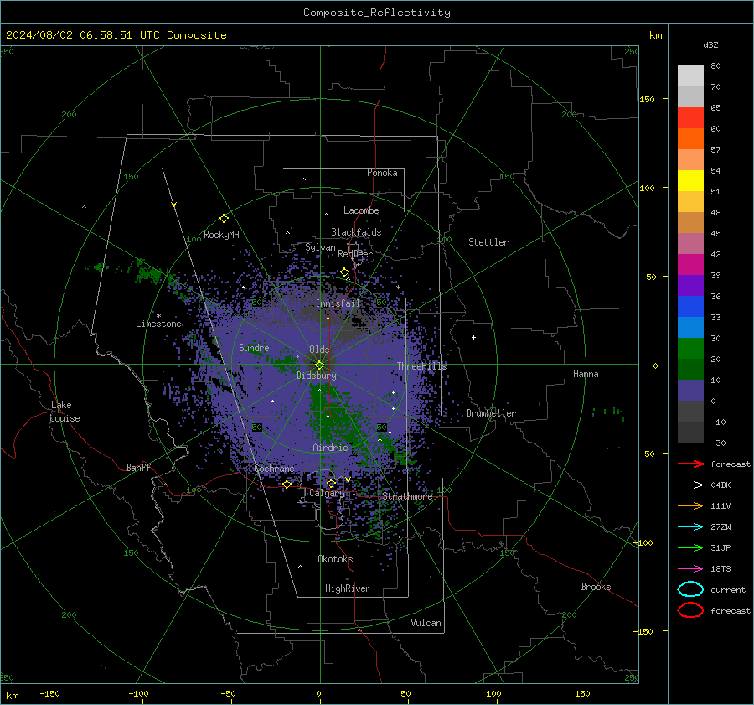Click the Vulcan city label

(x=426, y=623)
